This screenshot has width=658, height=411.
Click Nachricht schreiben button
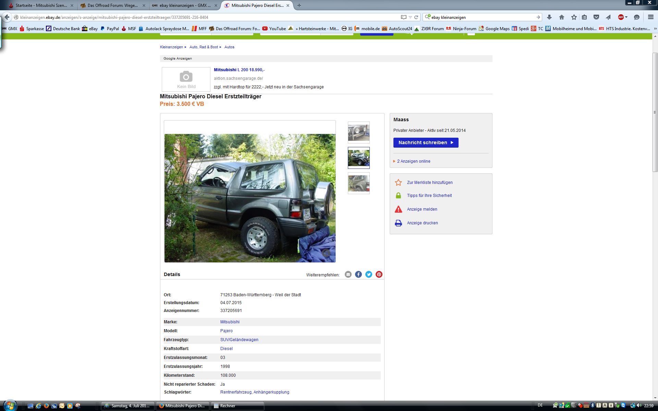tap(426, 142)
